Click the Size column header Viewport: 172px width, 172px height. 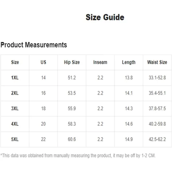click(x=15, y=62)
